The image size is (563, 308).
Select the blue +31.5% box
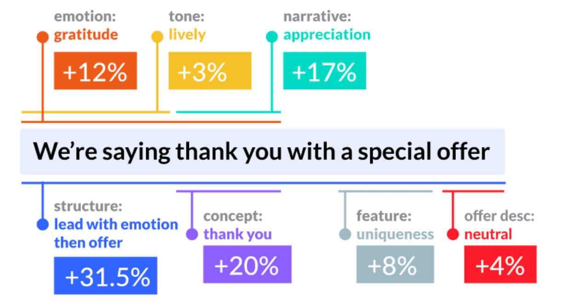point(105,276)
